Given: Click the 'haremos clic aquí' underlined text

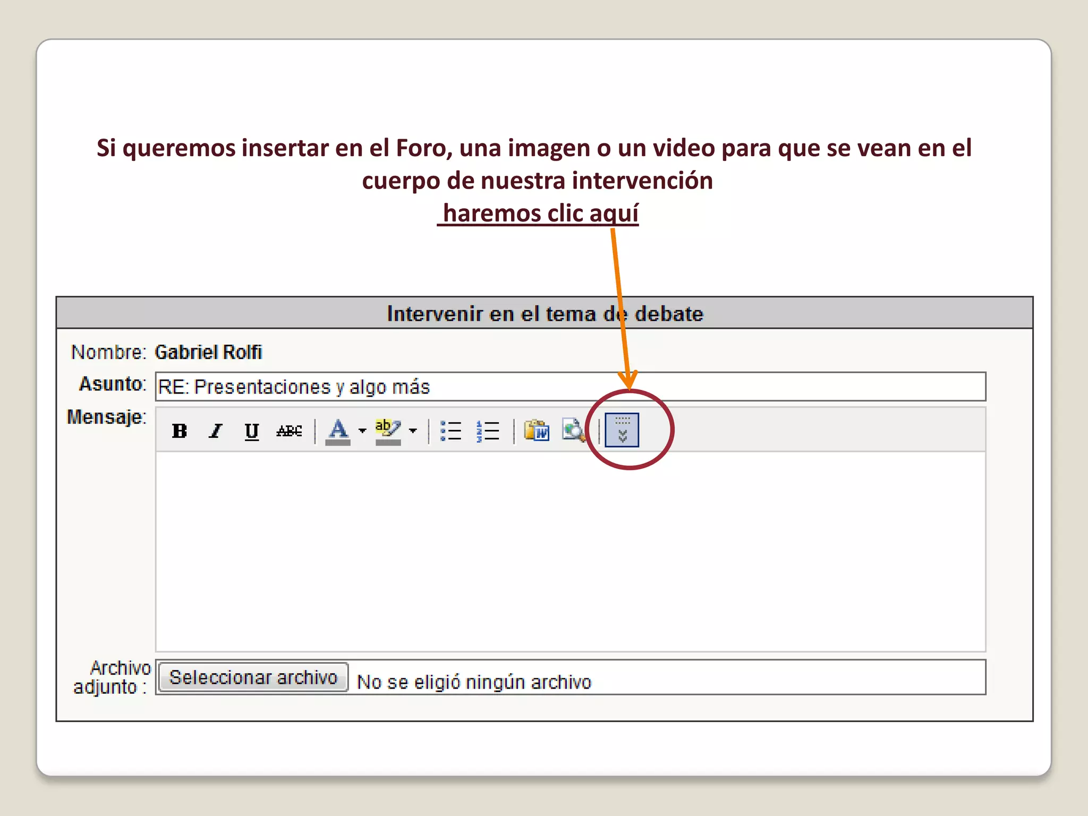Looking at the screenshot, I should point(540,214).
